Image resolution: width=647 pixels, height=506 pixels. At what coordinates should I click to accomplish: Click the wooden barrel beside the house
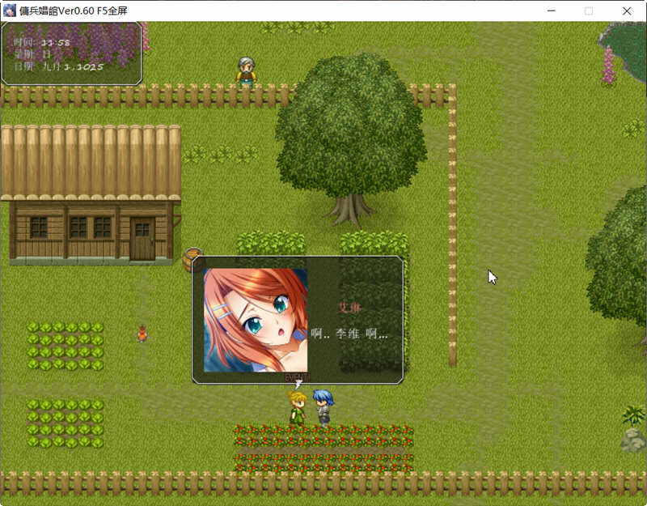point(193,259)
